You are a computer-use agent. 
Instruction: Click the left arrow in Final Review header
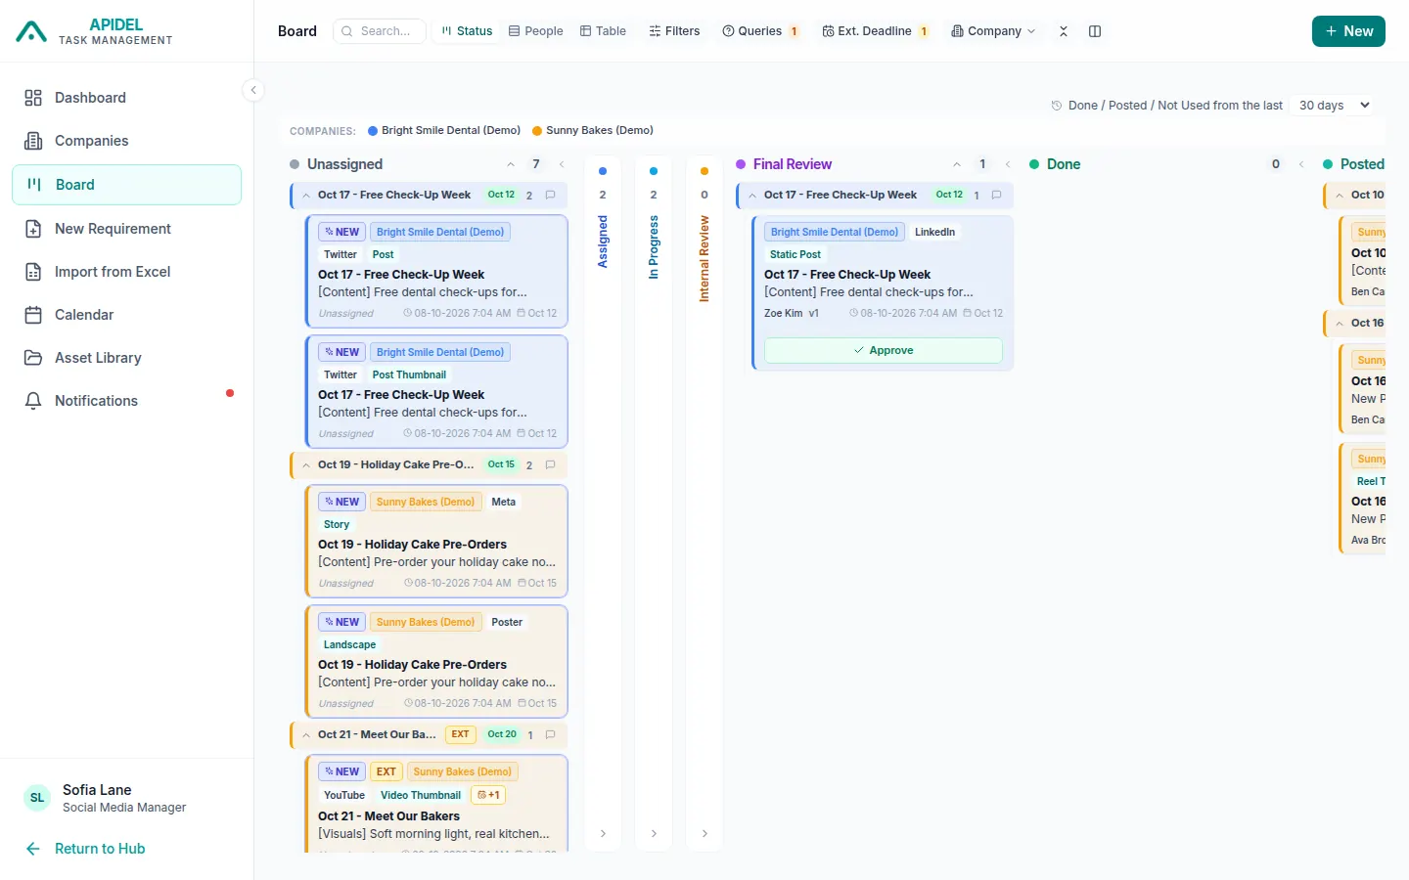[1008, 164]
